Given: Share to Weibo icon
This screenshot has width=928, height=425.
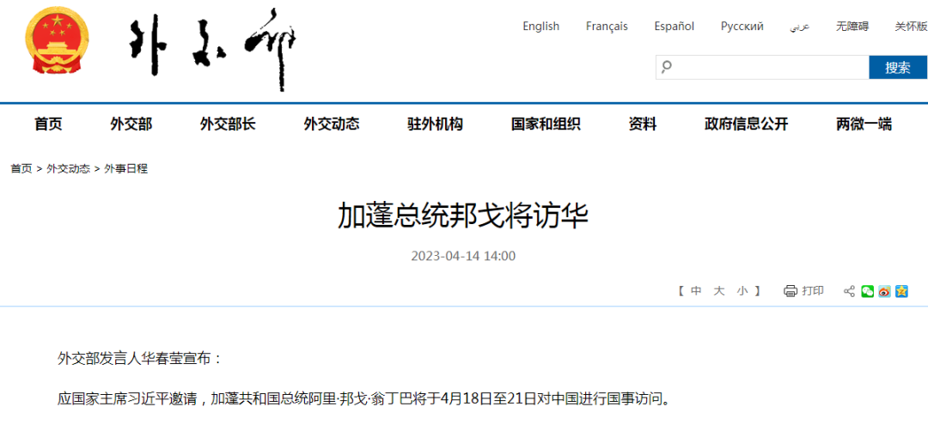Looking at the screenshot, I should [884, 291].
